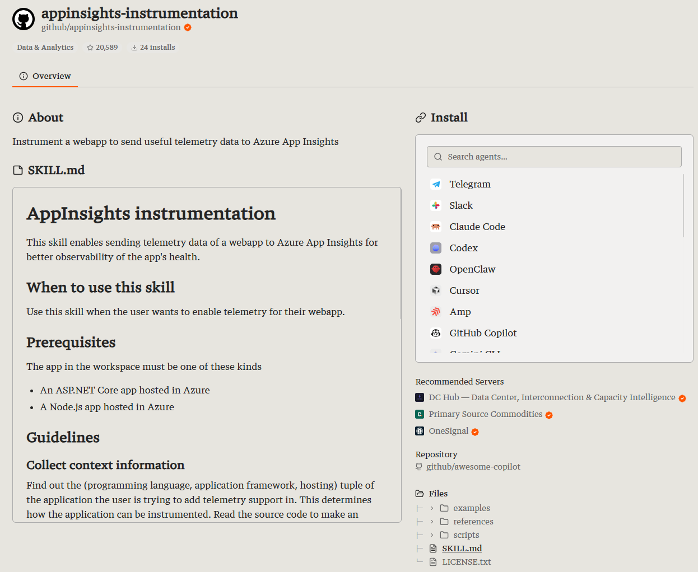Click the "When to use this skill" heading
The image size is (698, 572).
click(x=101, y=287)
